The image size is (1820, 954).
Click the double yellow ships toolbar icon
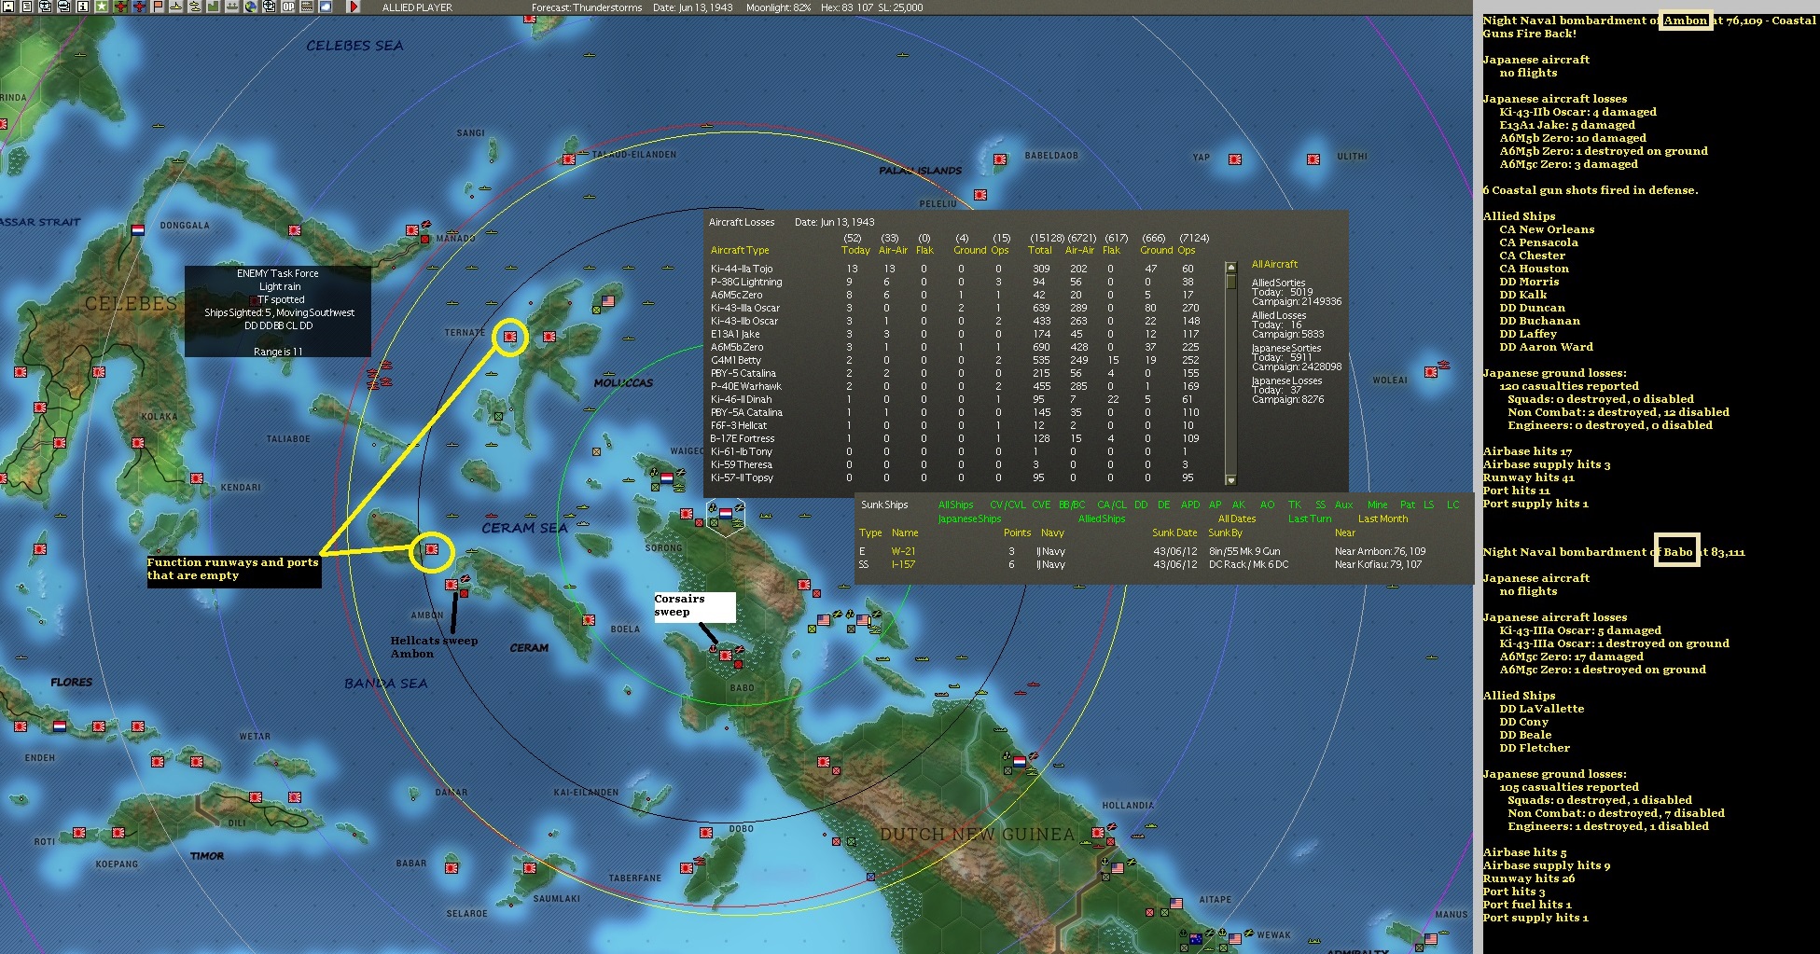pyautogui.click(x=195, y=7)
